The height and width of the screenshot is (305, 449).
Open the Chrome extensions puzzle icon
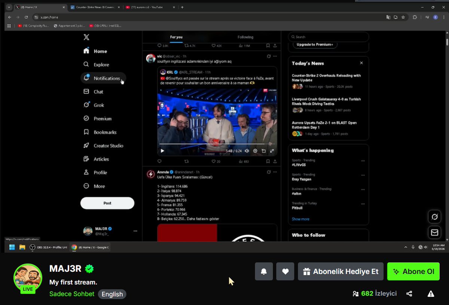(415, 17)
